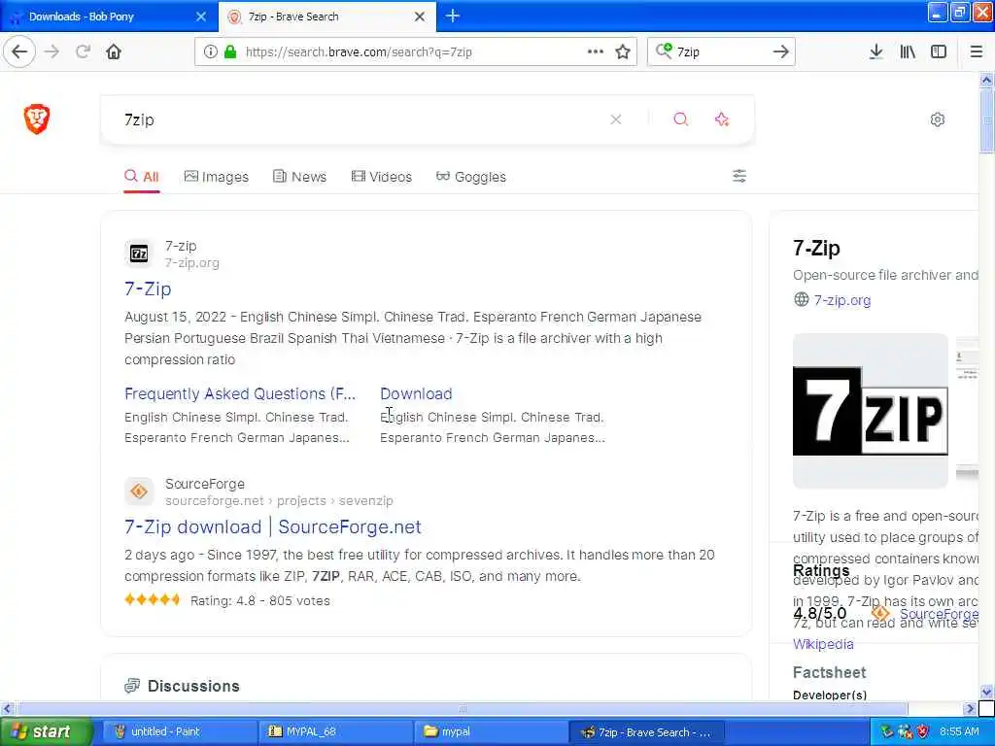
Task: Click the SourceForge favicon icon
Action: tap(139, 492)
